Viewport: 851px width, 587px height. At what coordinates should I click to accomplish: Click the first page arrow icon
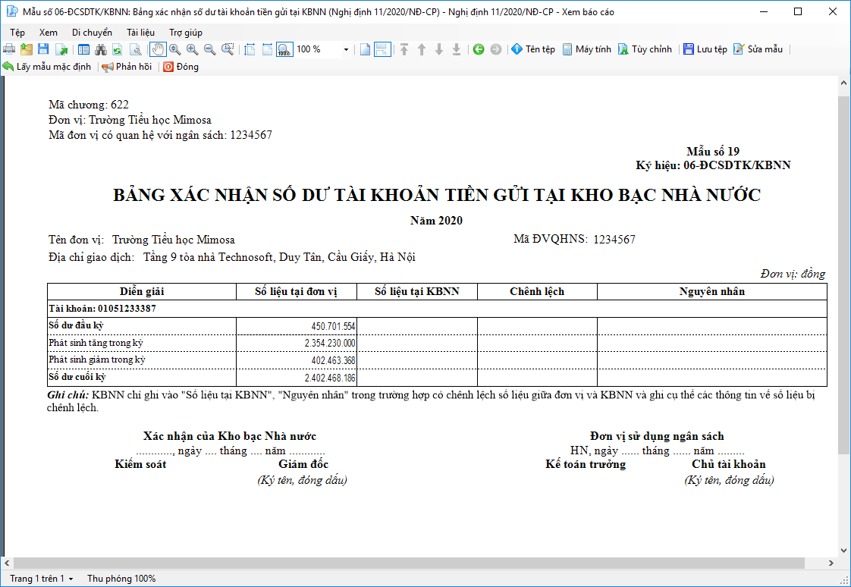(404, 49)
